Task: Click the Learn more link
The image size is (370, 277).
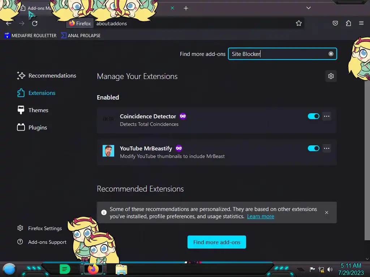Action: pyautogui.click(x=261, y=216)
